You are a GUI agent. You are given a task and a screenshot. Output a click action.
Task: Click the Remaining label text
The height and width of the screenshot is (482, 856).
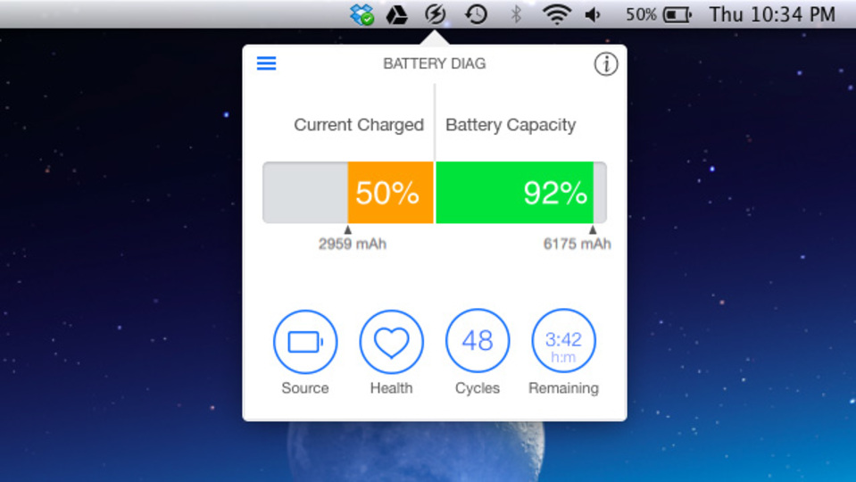pyautogui.click(x=563, y=388)
